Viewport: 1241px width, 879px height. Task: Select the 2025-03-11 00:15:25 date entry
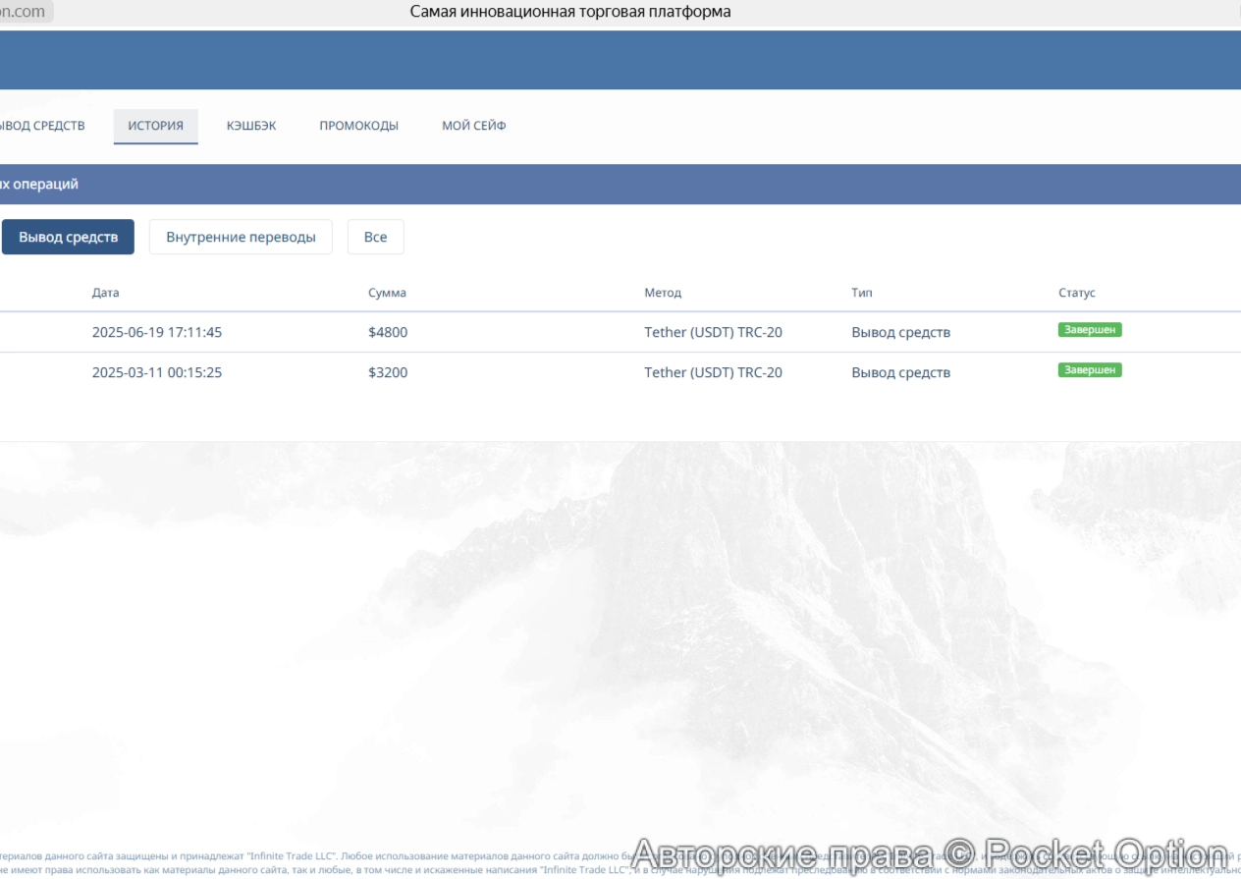click(x=157, y=372)
